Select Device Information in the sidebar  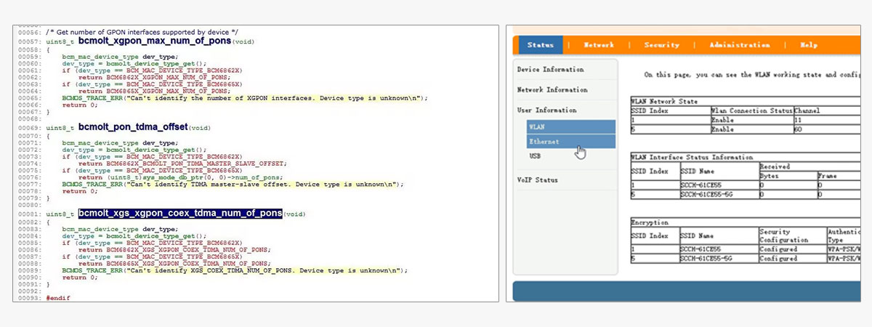[x=550, y=70]
